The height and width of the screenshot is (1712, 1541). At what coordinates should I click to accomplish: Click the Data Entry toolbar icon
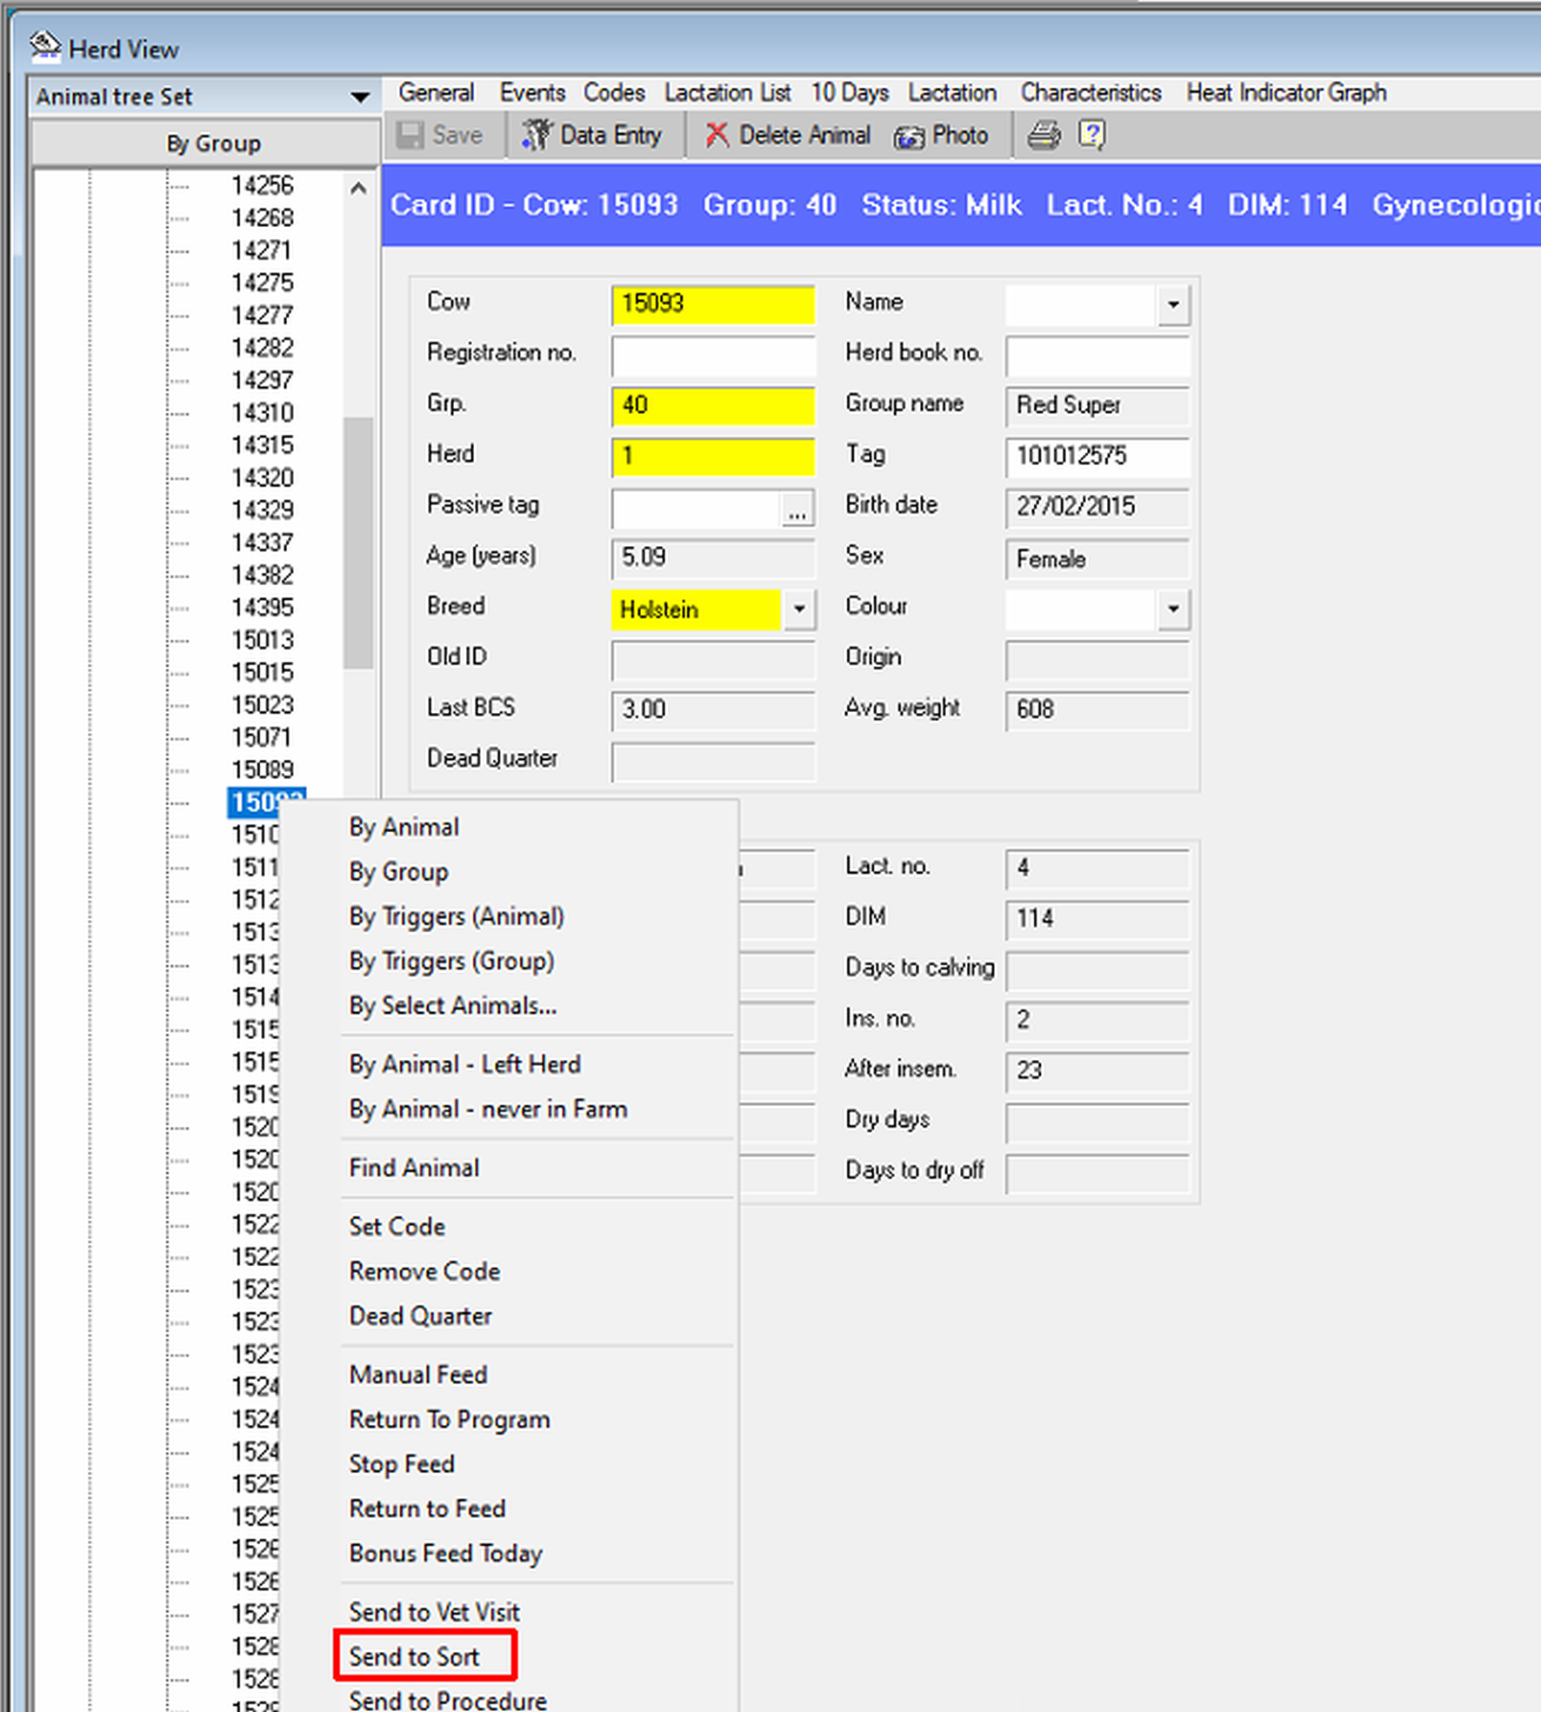point(537,136)
